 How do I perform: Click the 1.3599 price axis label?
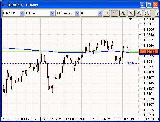click(x=149, y=45)
